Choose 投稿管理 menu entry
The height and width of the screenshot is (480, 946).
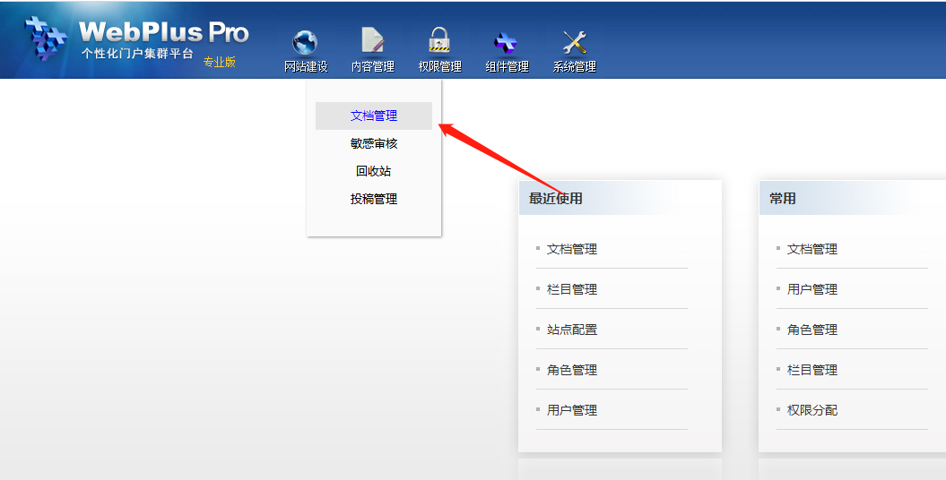point(374,199)
